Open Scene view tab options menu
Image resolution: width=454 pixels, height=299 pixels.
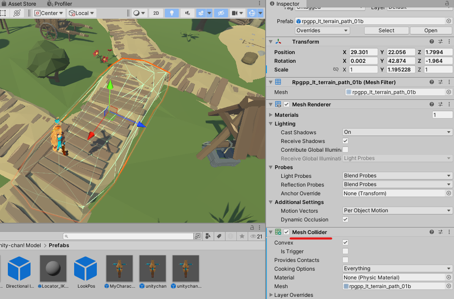point(259,3)
